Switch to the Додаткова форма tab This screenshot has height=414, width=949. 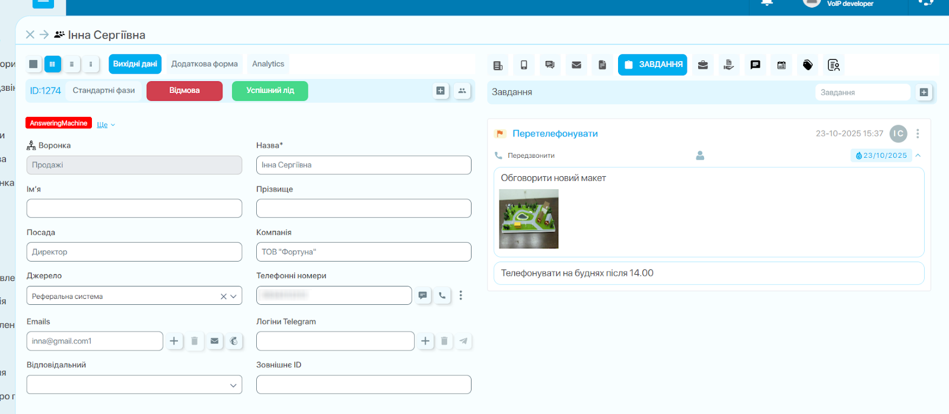click(204, 64)
